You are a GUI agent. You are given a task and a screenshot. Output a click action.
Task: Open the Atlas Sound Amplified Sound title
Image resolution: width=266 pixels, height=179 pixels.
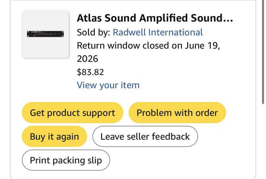155,18
